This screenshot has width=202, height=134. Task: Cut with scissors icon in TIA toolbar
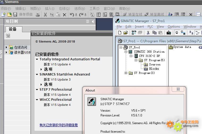pyautogui.click(x=45, y=14)
